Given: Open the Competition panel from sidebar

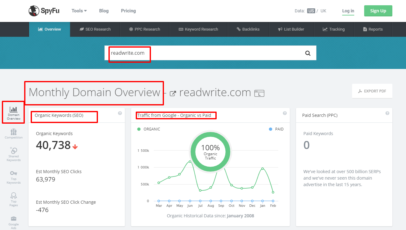Looking at the screenshot, I should pos(13,133).
